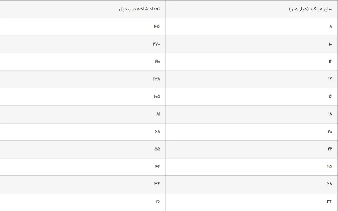Click the bundle count value 68
338x211 pixels.
157,132
